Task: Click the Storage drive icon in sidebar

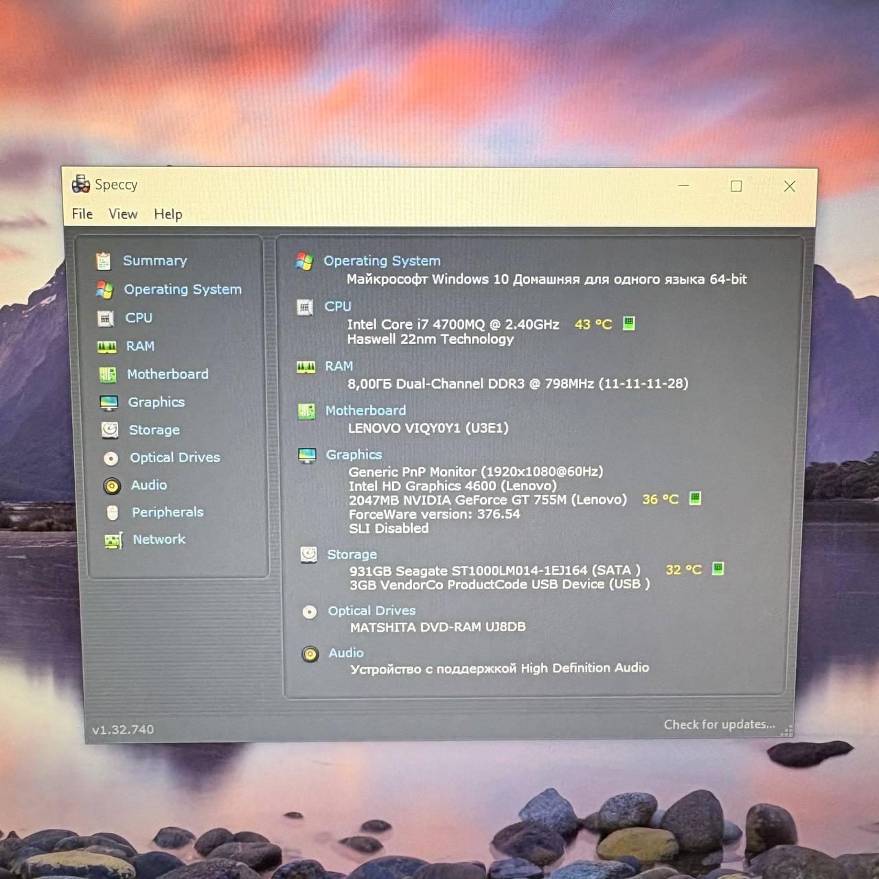Action: tap(110, 430)
